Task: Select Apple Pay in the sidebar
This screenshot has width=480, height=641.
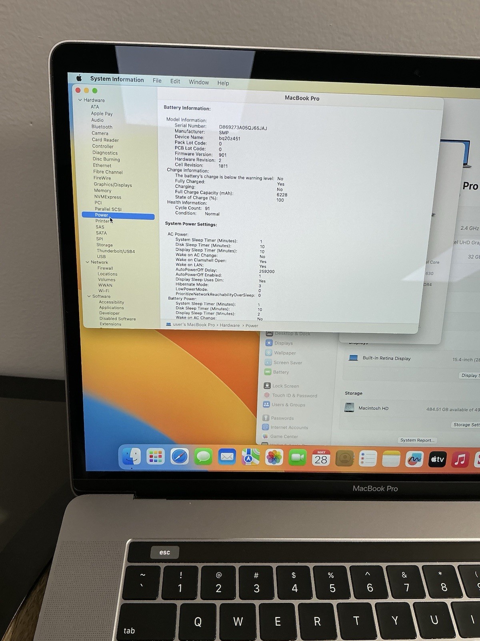Action: coord(102,113)
